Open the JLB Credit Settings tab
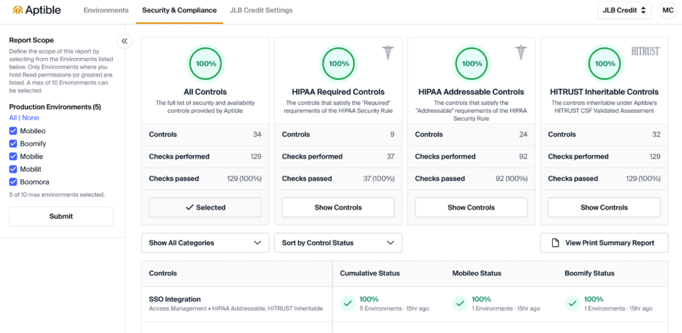This screenshot has width=682, height=333. [x=261, y=10]
